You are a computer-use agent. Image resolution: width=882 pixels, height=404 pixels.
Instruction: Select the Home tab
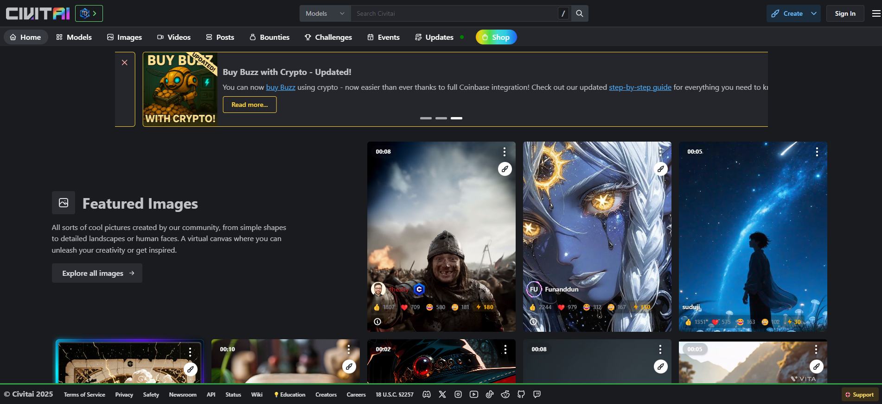(x=26, y=37)
